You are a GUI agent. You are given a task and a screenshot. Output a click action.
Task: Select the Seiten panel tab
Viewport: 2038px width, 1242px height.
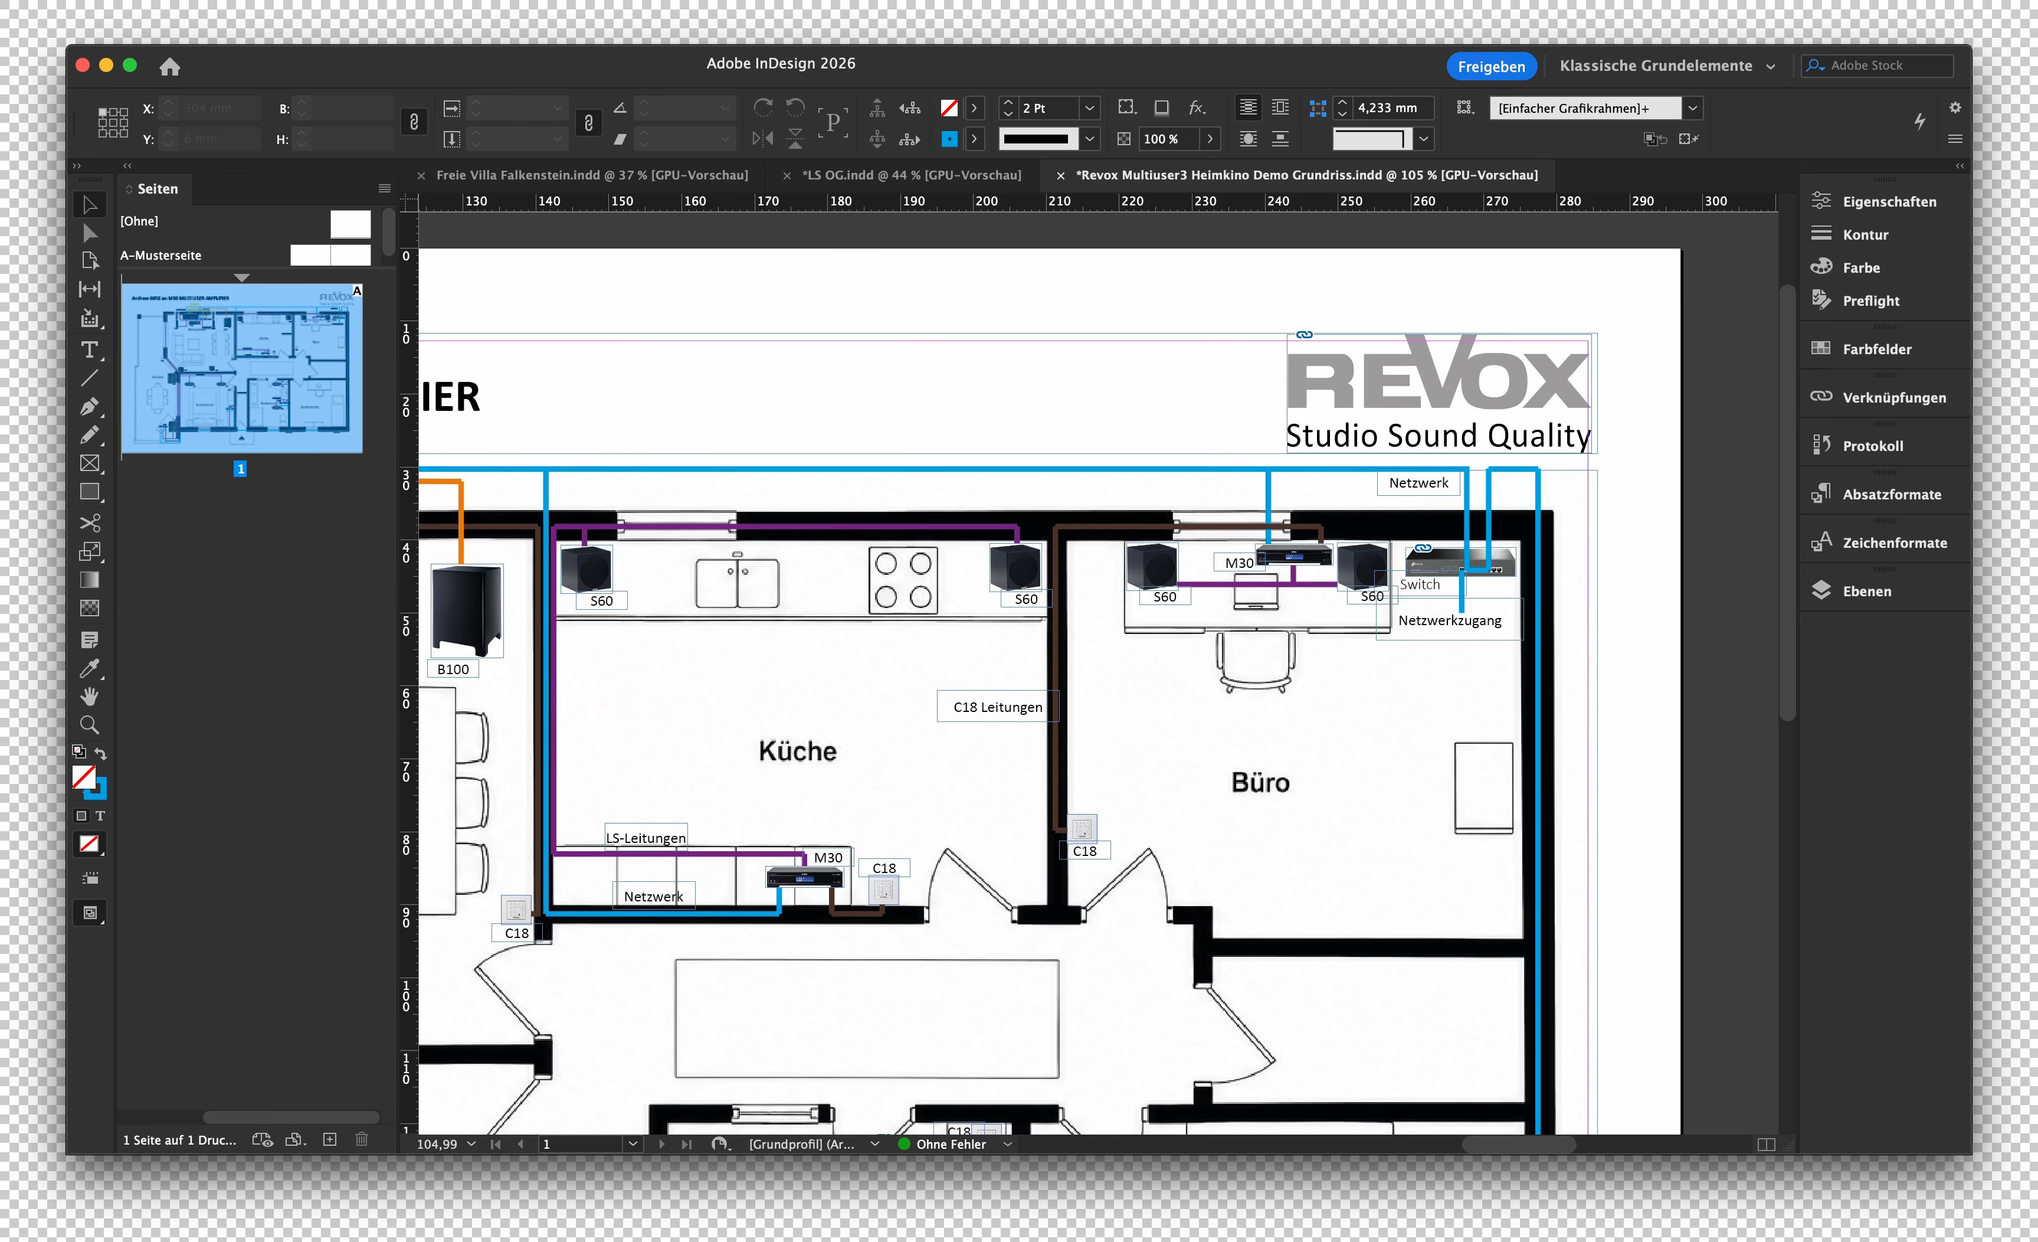[157, 189]
